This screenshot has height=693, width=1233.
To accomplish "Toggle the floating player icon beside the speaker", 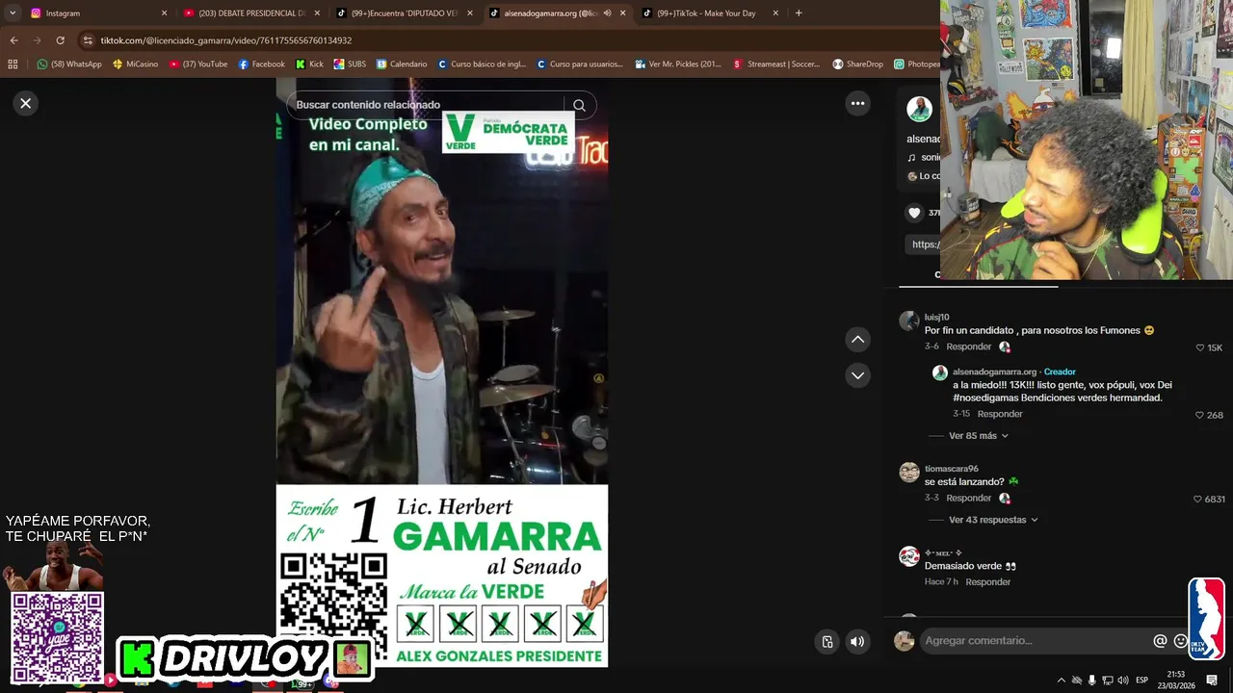I will 826,641.
